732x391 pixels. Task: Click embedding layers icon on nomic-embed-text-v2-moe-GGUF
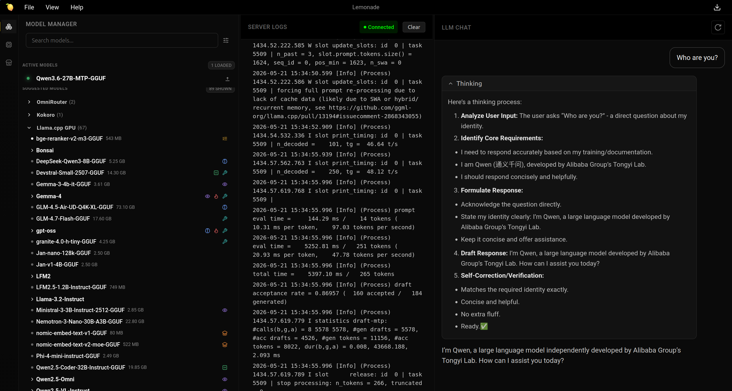(225, 345)
